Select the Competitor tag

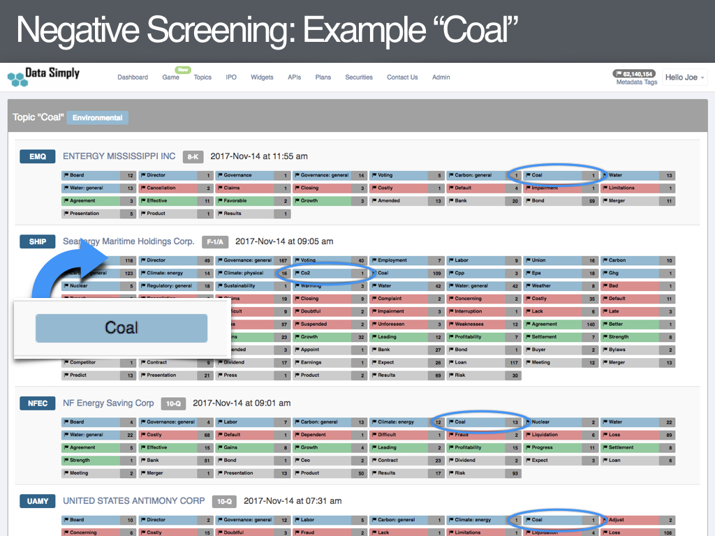point(99,362)
